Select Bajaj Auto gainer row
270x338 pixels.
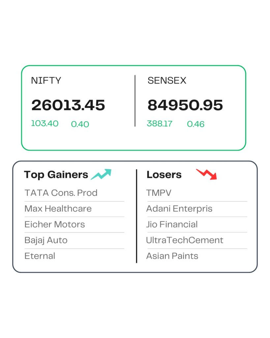click(x=46, y=240)
